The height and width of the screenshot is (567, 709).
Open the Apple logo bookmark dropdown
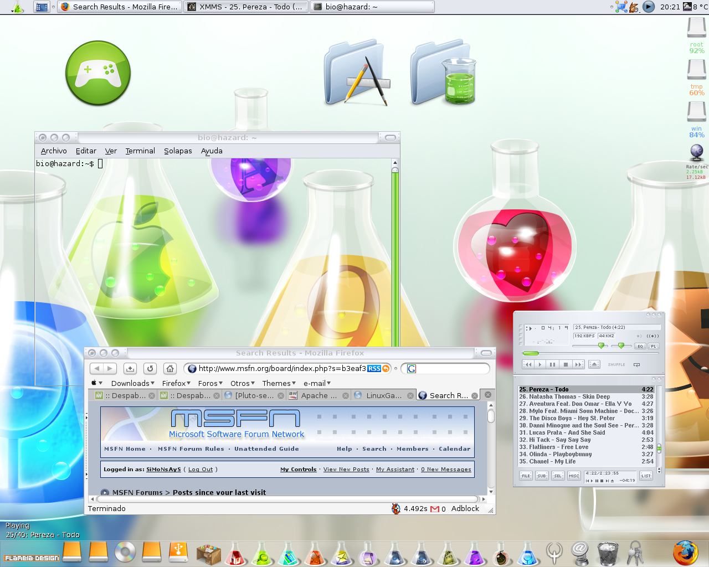(x=97, y=383)
